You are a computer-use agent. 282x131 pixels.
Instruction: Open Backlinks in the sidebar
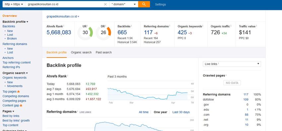pyautogui.click(x=9, y=26)
